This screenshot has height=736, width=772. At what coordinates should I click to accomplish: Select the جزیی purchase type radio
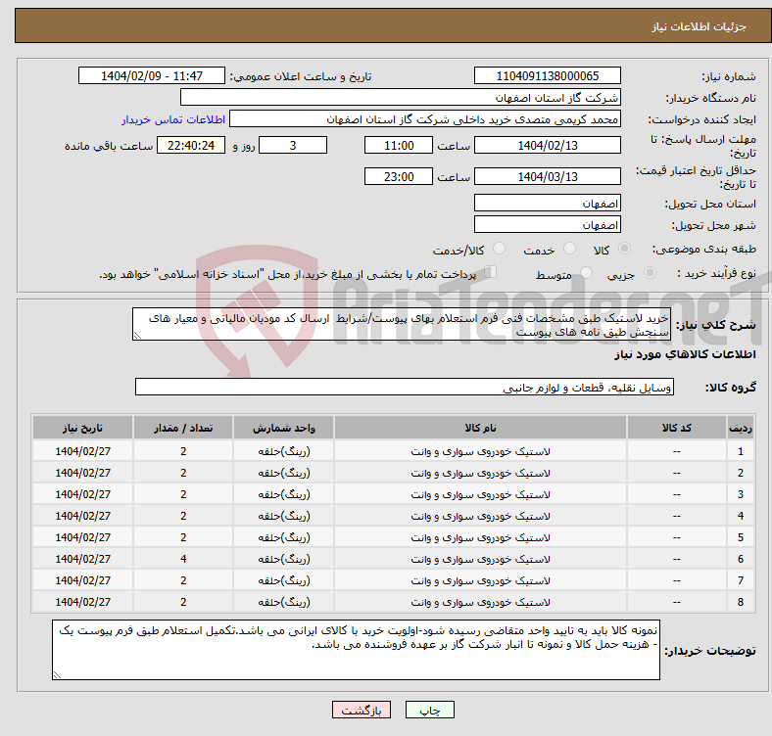tap(650, 272)
